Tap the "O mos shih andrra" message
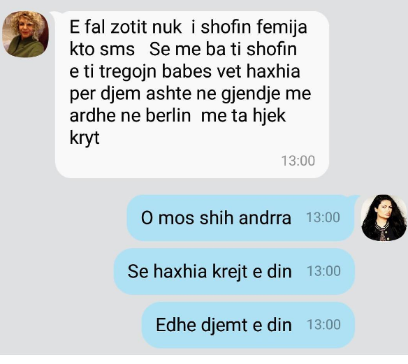The image size is (408, 364). (x=240, y=218)
